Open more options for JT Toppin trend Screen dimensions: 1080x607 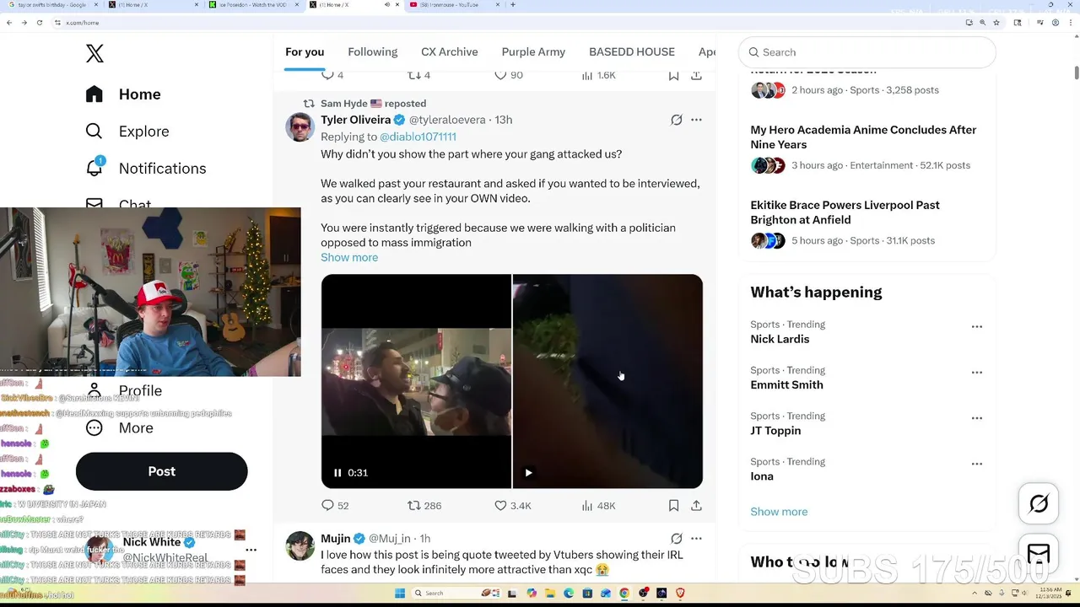(x=977, y=418)
